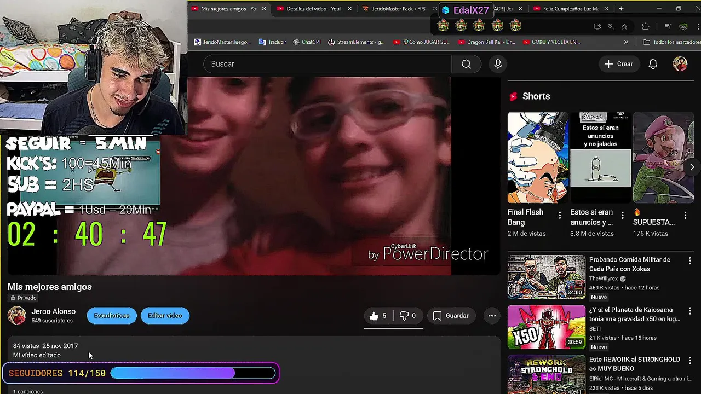Click the install app toolbar icon

click(597, 26)
